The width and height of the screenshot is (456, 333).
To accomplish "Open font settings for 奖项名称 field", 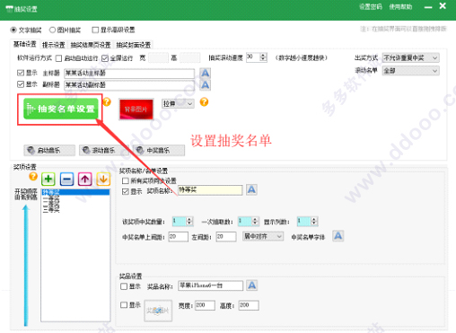I will tap(251, 189).
